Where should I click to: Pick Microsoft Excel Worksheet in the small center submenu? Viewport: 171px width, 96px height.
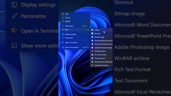click(102, 62)
